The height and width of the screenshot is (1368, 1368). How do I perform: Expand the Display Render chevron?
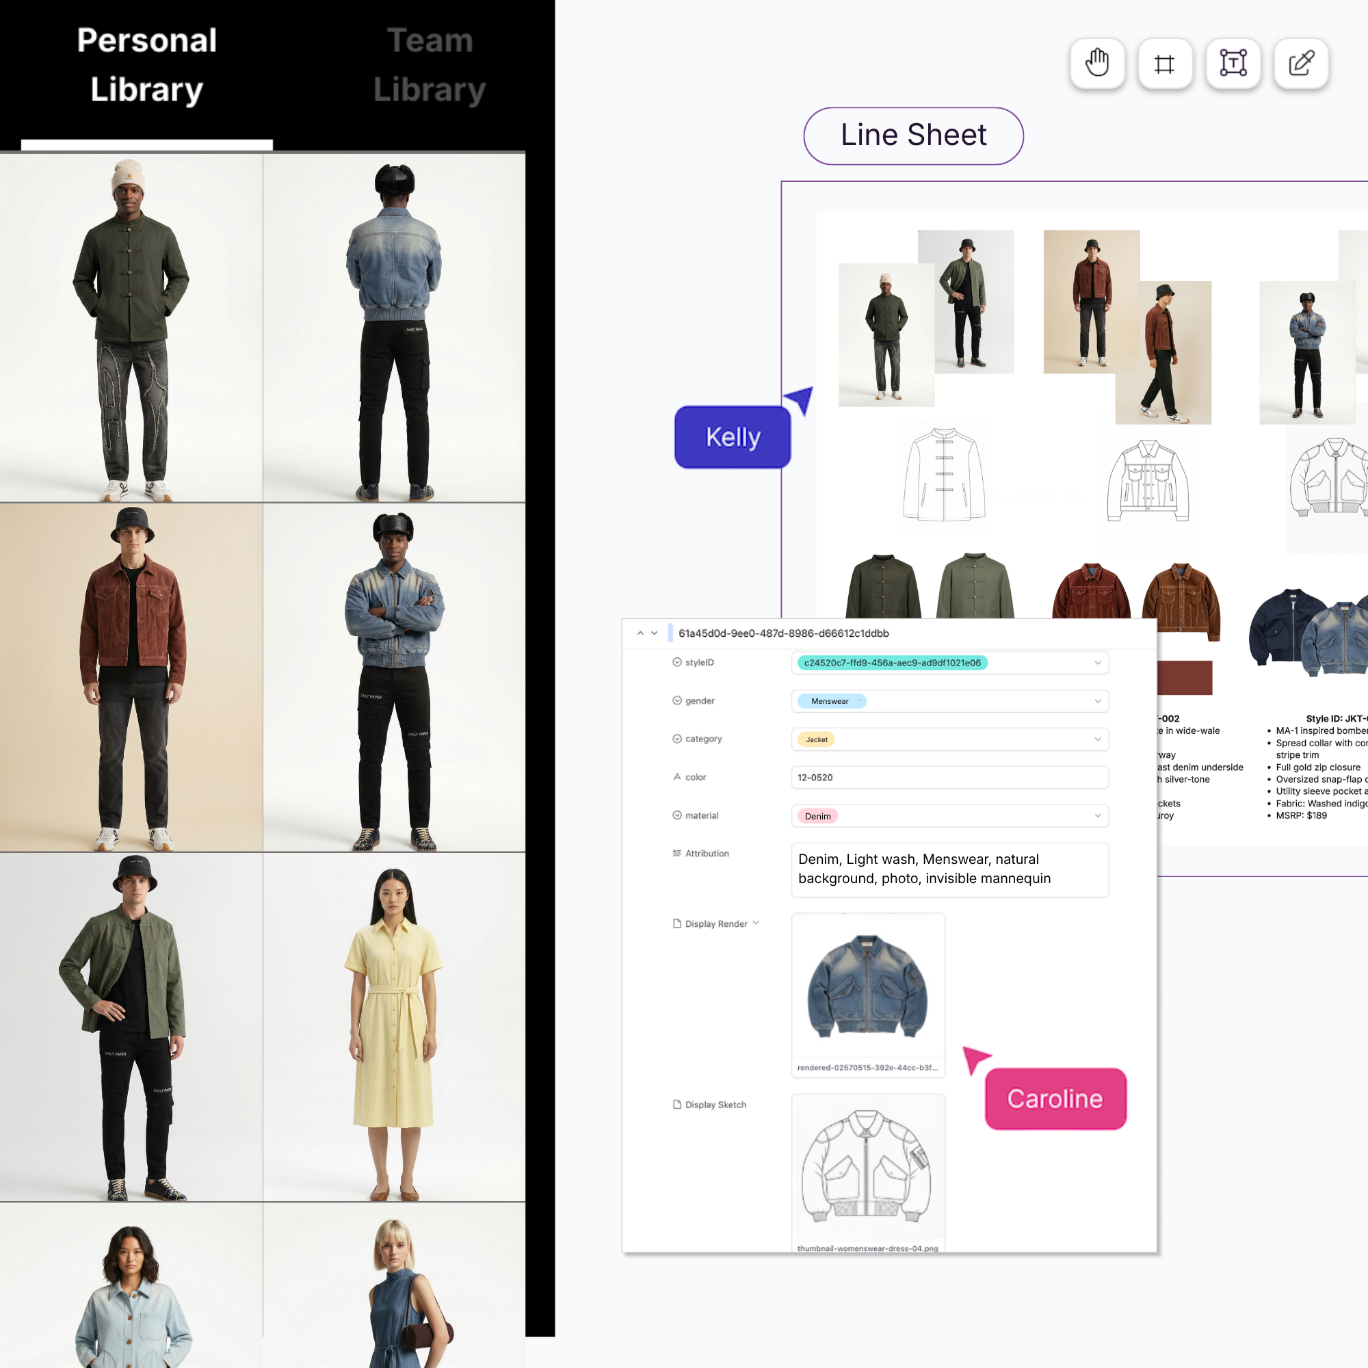tap(757, 923)
